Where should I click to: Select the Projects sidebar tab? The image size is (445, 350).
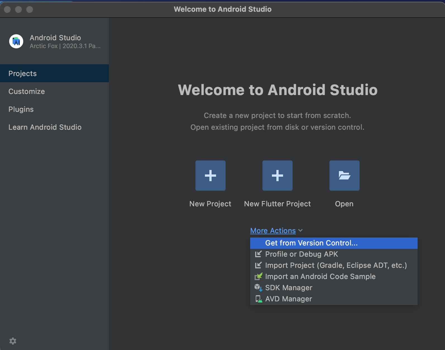point(23,74)
